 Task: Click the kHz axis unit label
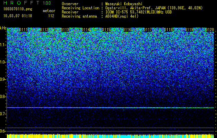[x=3, y=28]
